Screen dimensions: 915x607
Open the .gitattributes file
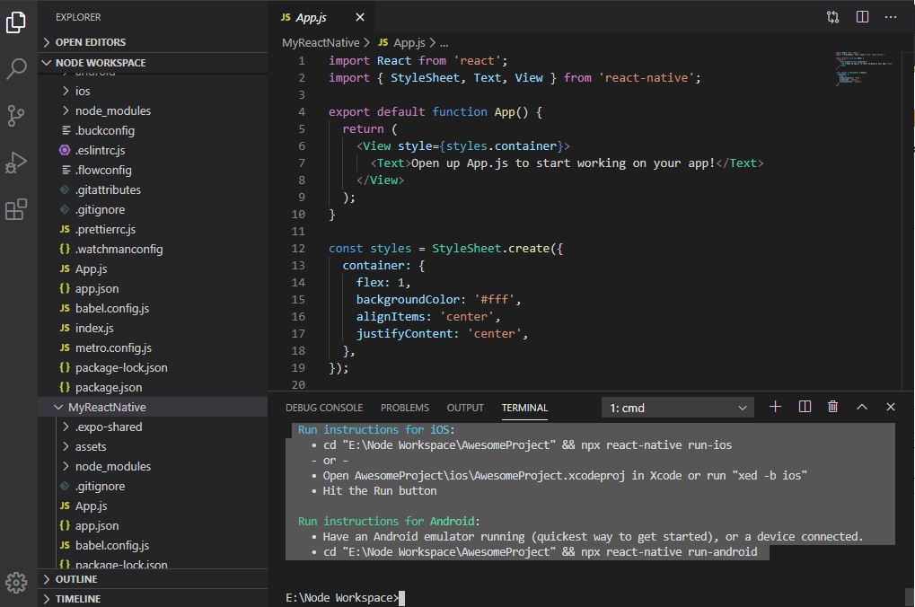coord(153,189)
